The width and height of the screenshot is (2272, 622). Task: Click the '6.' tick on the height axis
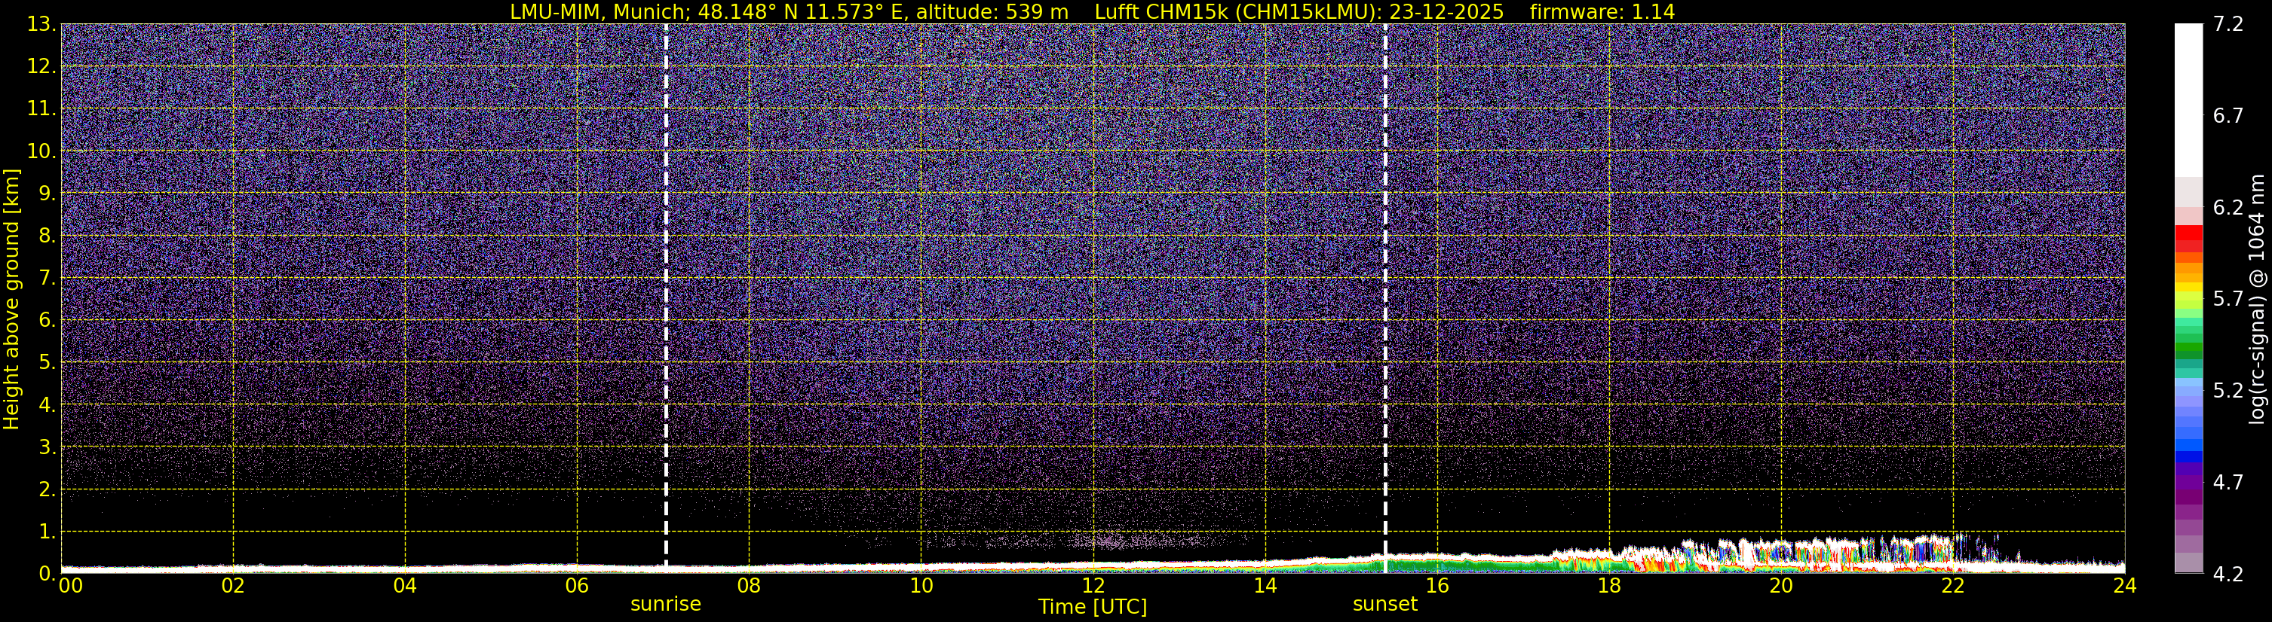tap(47, 321)
